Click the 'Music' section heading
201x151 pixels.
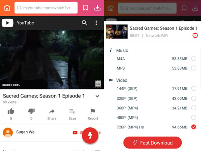click(x=122, y=50)
